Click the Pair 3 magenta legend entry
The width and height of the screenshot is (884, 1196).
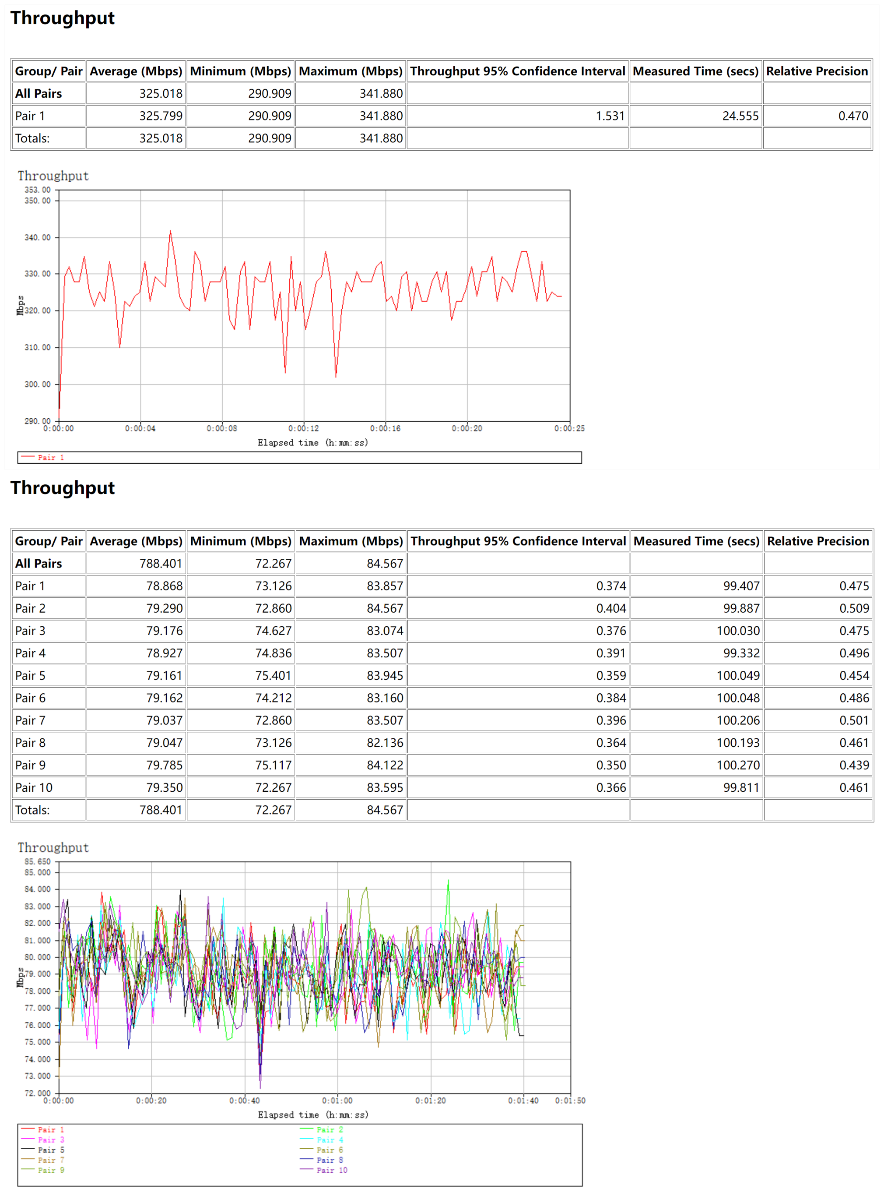pyautogui.click(x=50, y=1139)
